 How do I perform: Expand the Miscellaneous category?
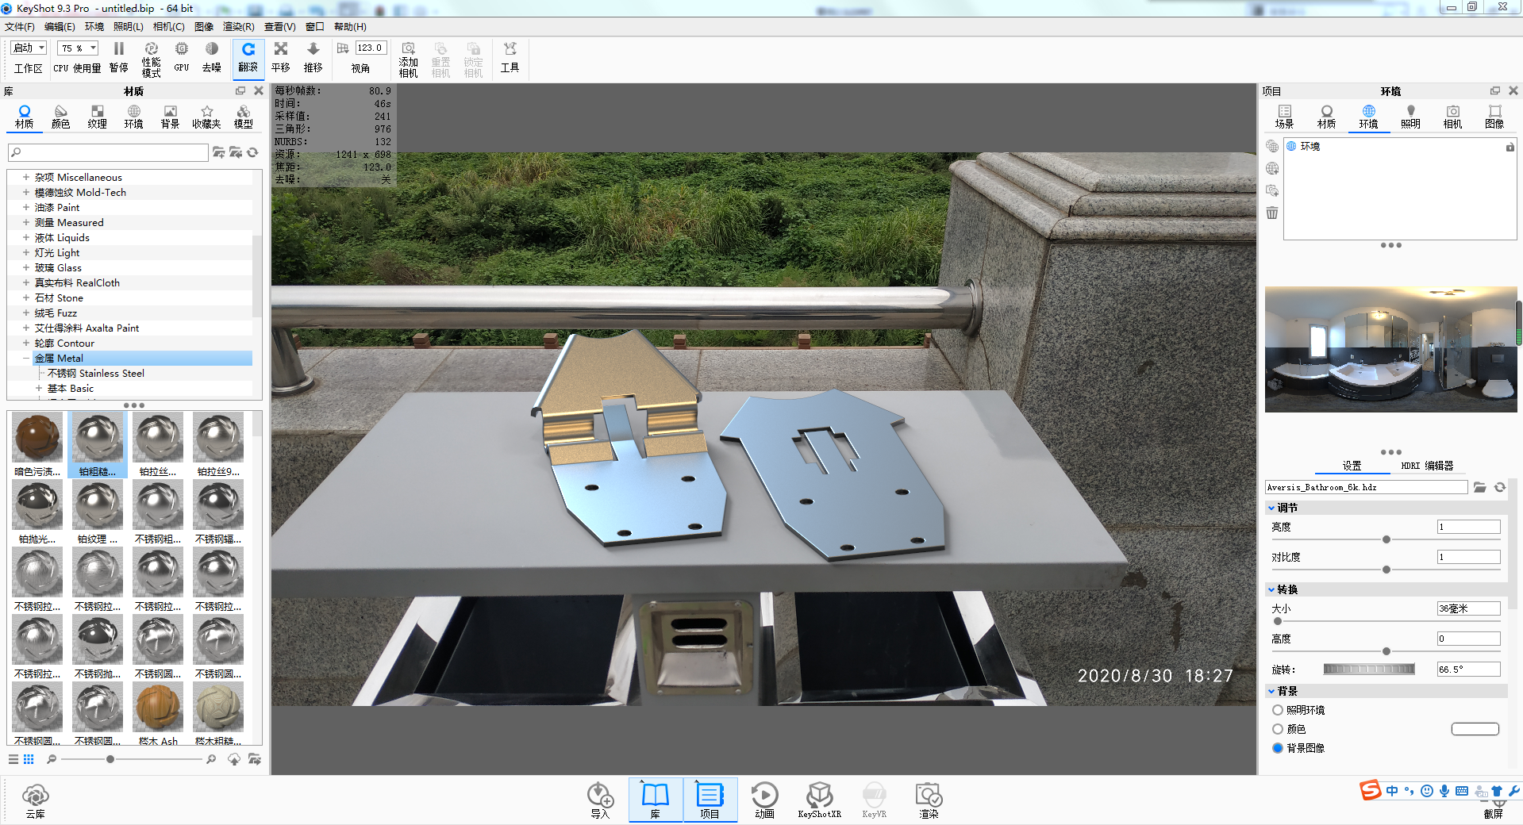pyautogui.click(x=25, y=178)
